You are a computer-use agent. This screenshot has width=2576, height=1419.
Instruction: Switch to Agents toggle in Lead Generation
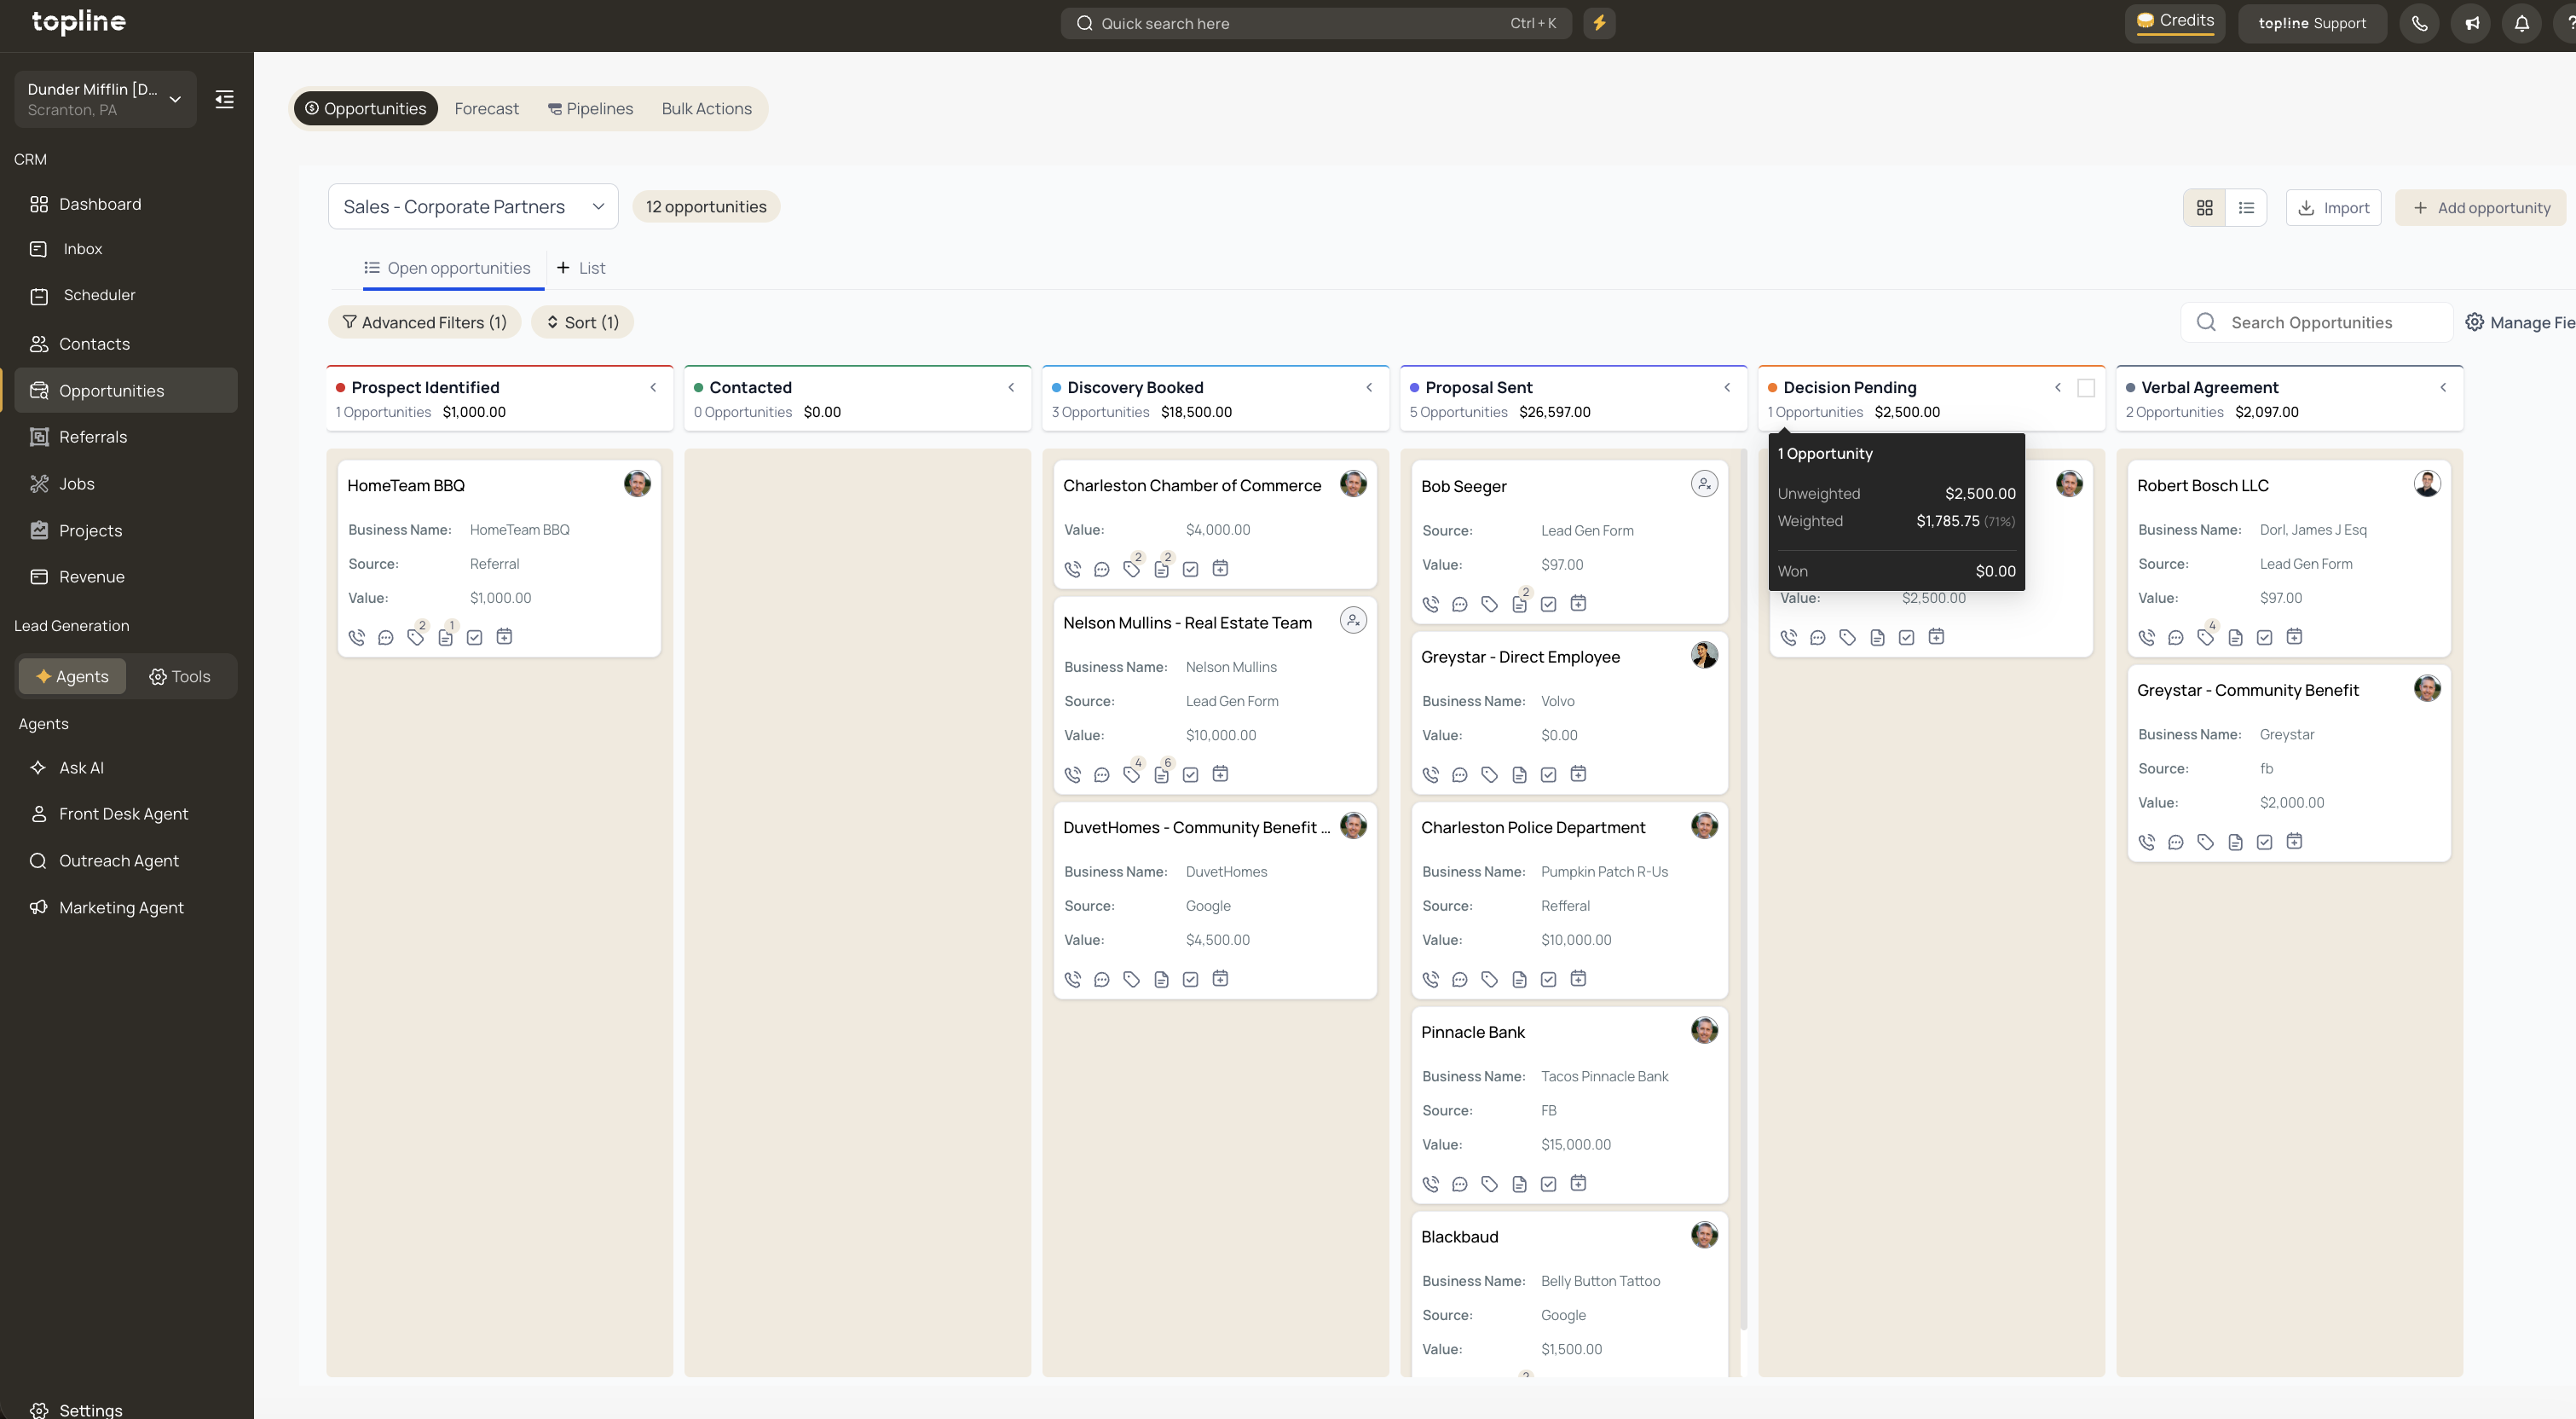[72, 676]
